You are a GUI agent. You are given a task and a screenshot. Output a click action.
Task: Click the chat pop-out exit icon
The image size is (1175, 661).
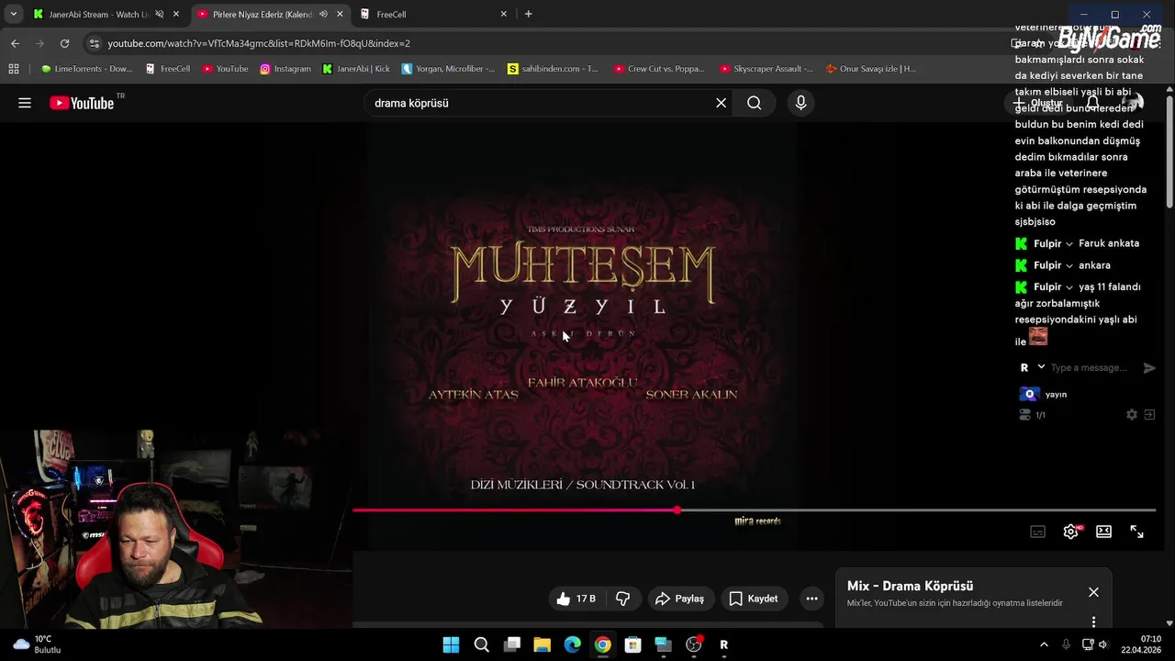point(1149,415)
